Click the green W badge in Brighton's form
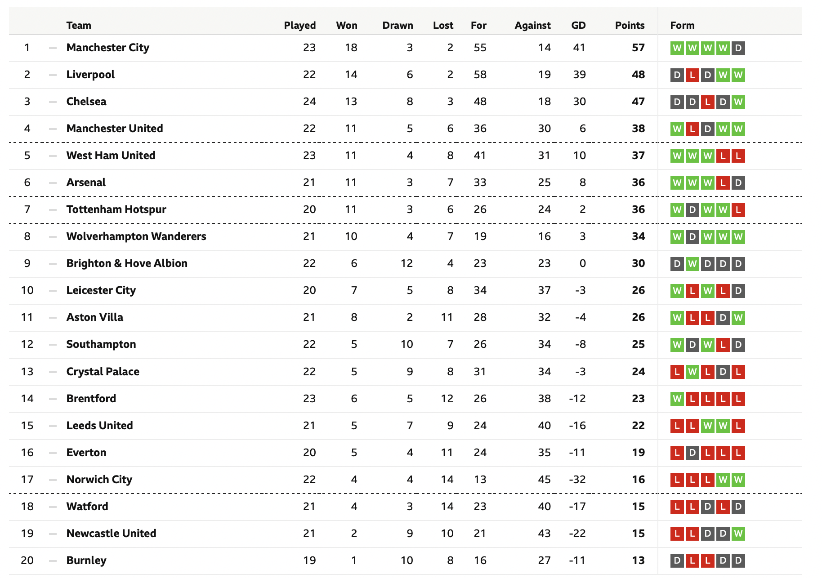Screen dimensions: 822x578 point(692,263)
